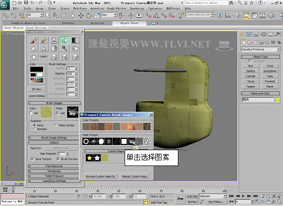Toggle the Mask Use checkbox

57,113
